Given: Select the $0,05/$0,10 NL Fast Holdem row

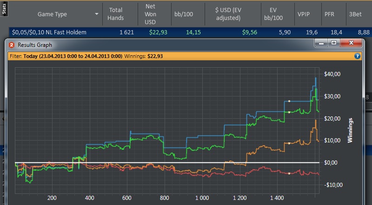Looking at the screenshot, I should pos(56,32).
